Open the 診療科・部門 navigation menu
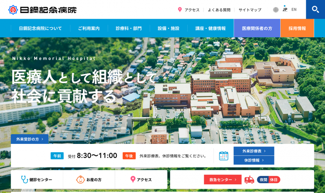 point(128,28)
